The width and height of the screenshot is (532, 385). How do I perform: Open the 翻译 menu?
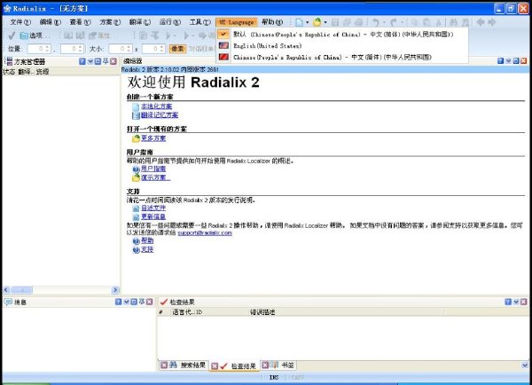[x=140, y=22]
